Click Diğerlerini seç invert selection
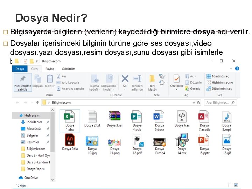The width and height of the screenshot is (252, 189). 219,89
